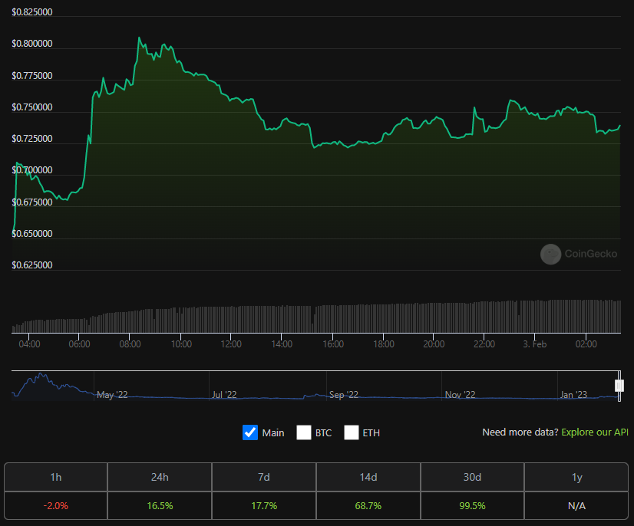
Task: Open the Explore our API link
Action: [595, 432]
